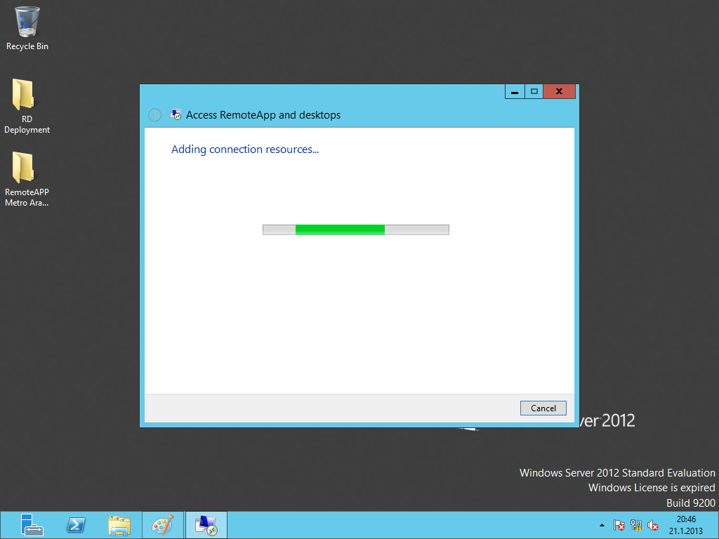Launch Windows PowerShell from the taskbar
The width and height of the screenshot is (719, 539).
click(x=76, y=525)
